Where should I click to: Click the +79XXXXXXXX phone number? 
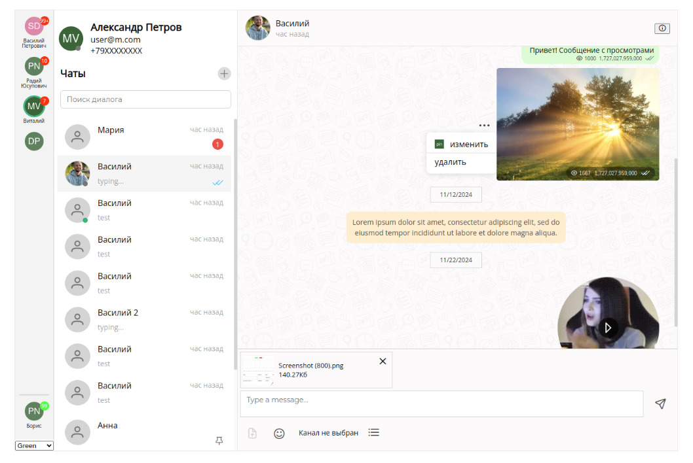point(116,51)
